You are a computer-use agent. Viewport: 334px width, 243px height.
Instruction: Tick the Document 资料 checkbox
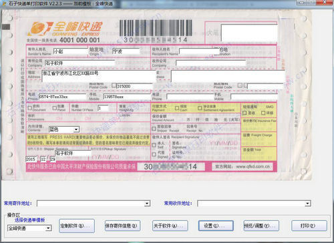[30, 108]
